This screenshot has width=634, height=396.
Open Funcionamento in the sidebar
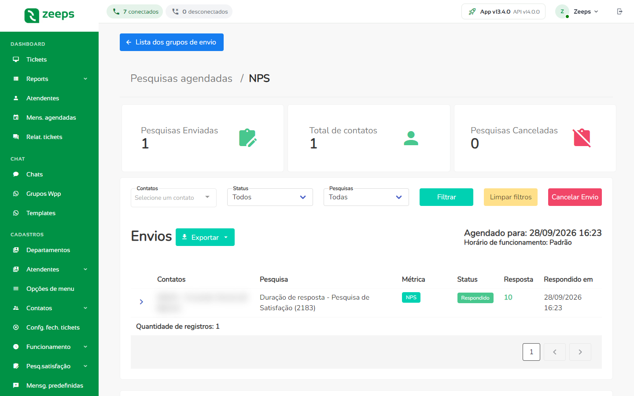(x=49, y=347)
